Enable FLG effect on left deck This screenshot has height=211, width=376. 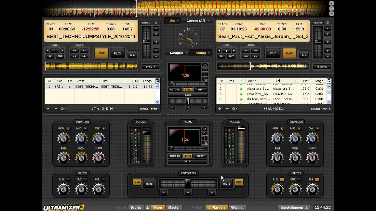(x=68, y=179)
